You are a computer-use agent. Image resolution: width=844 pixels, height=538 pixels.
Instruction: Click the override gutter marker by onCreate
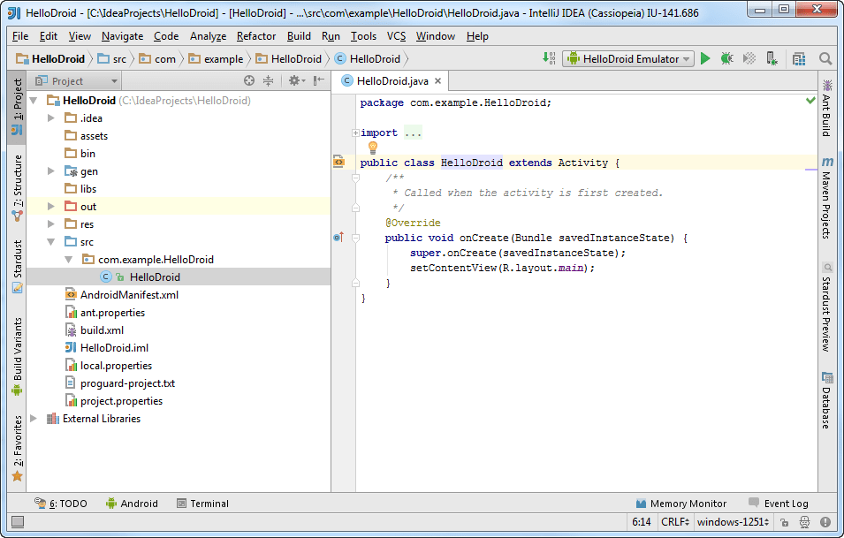(x=338, y=238)
